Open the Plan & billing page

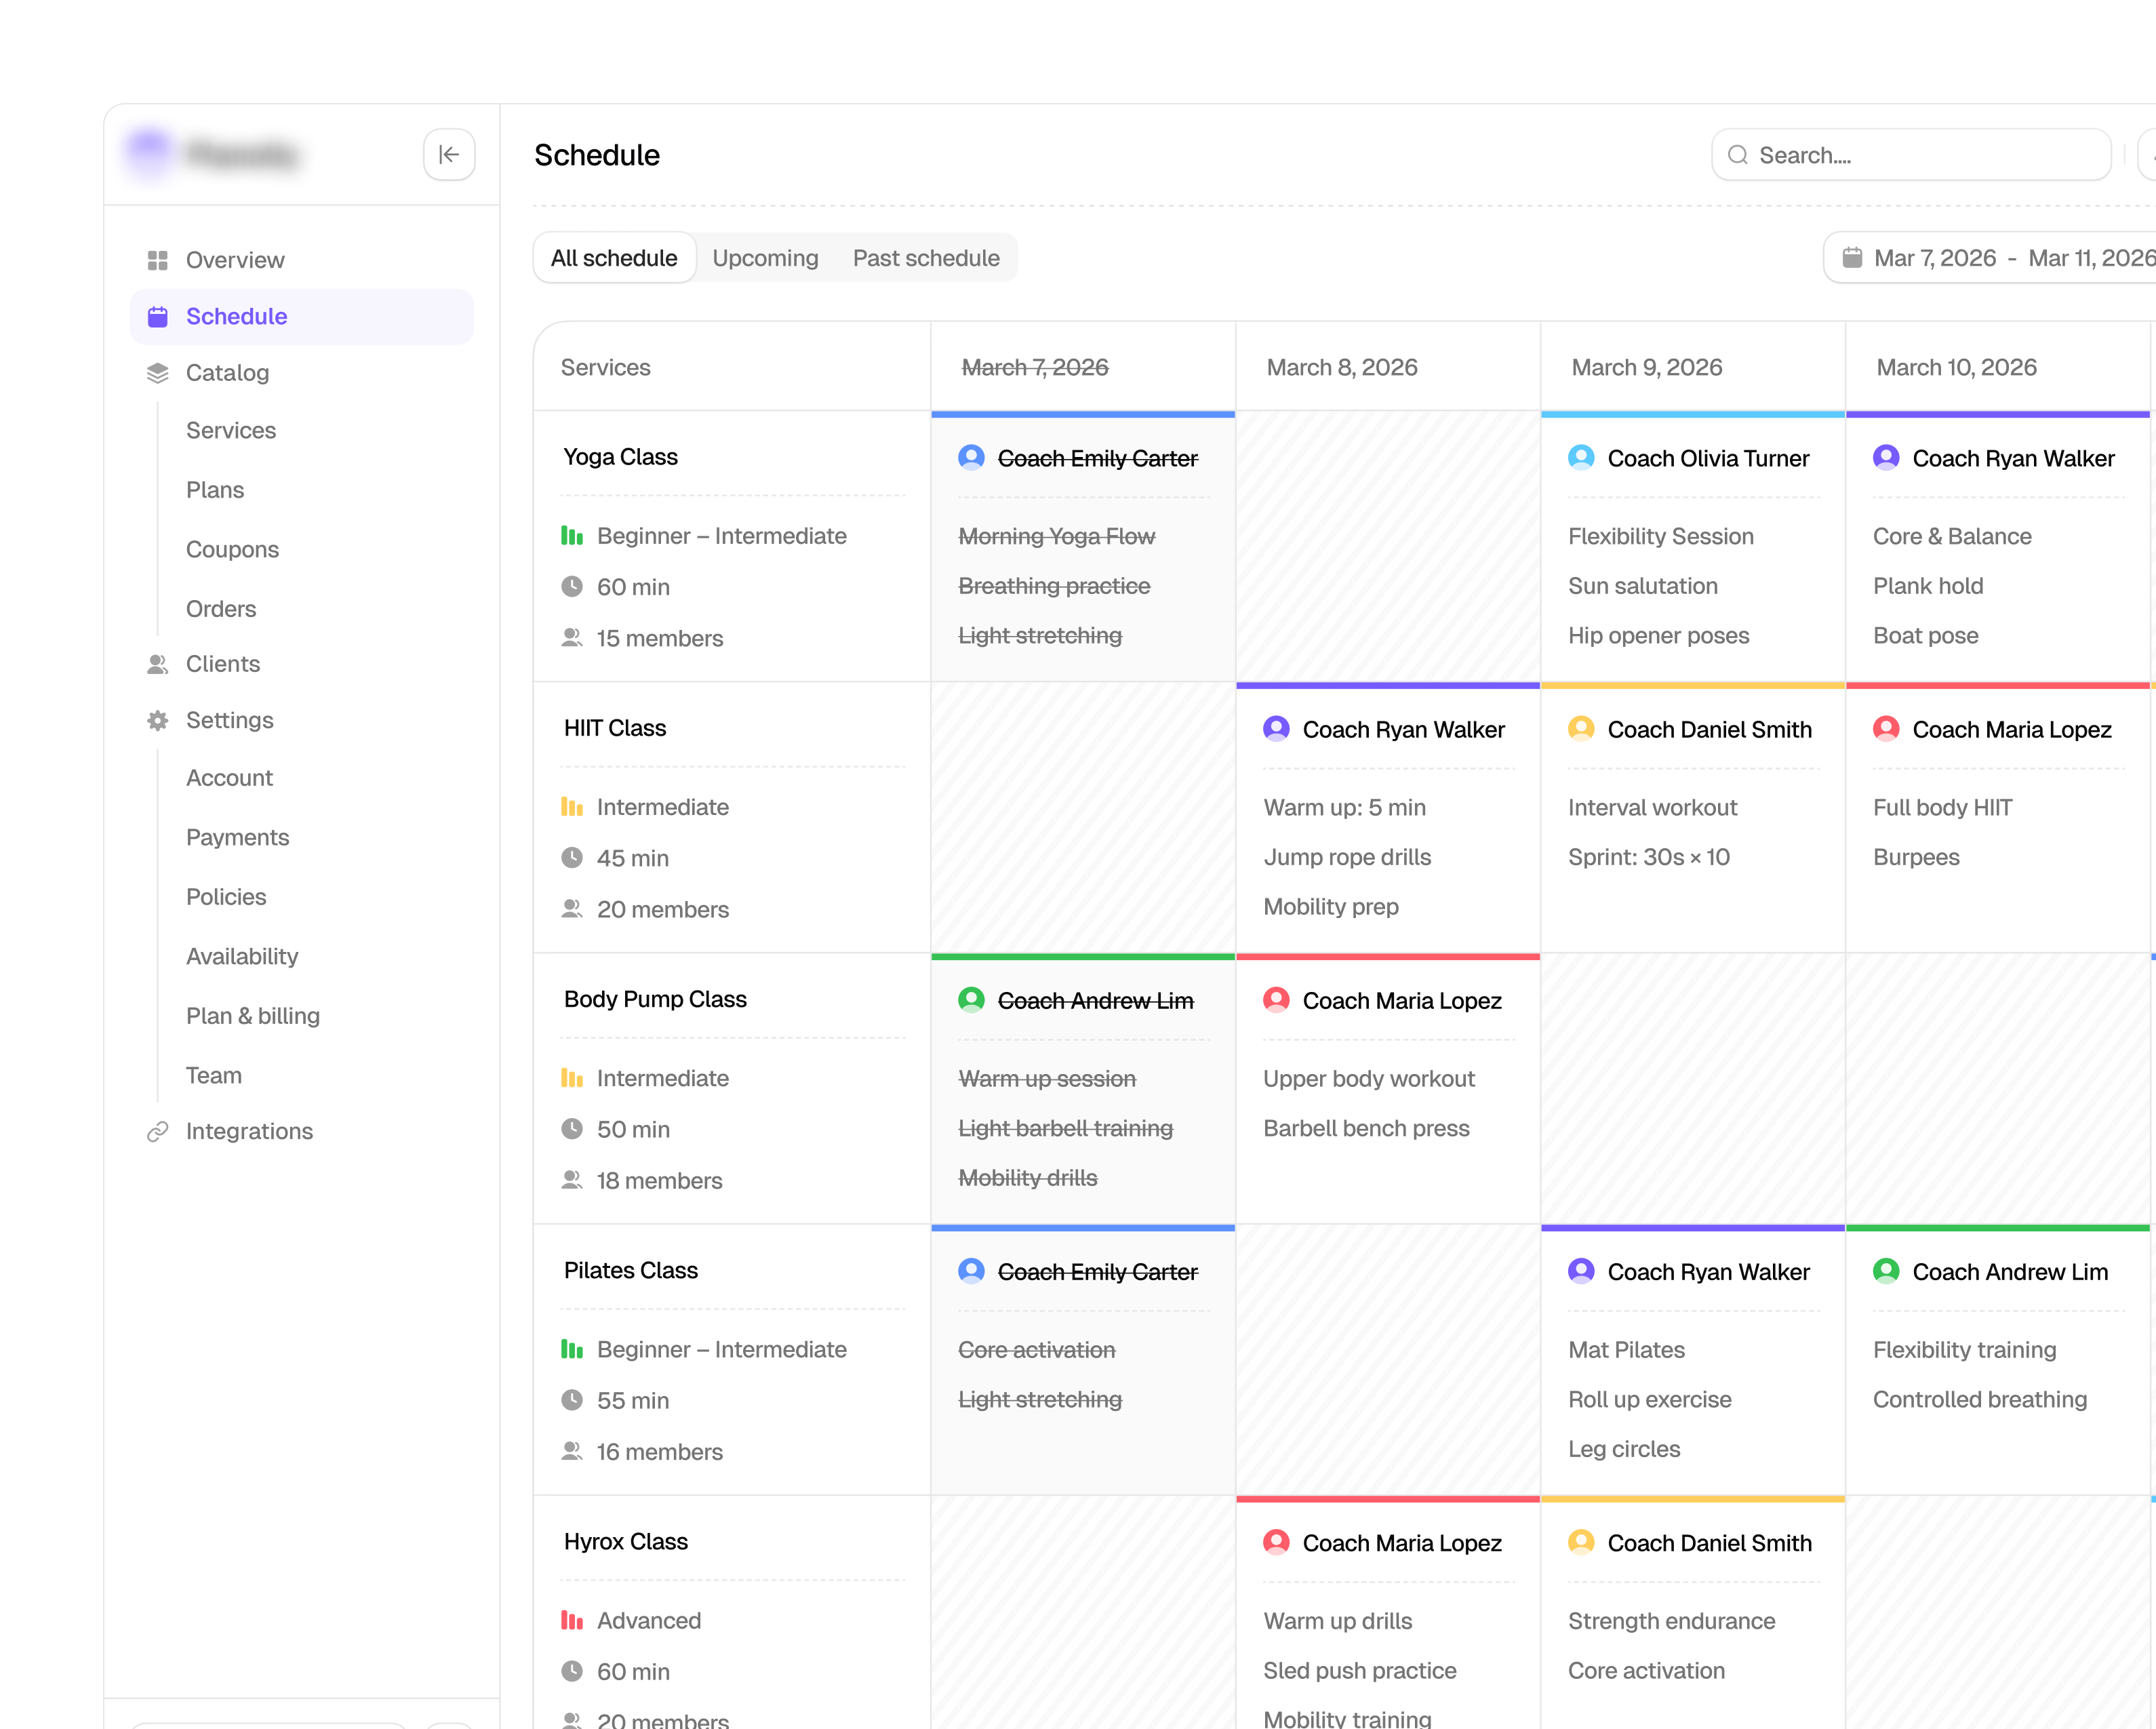[x=253, y=1016]
